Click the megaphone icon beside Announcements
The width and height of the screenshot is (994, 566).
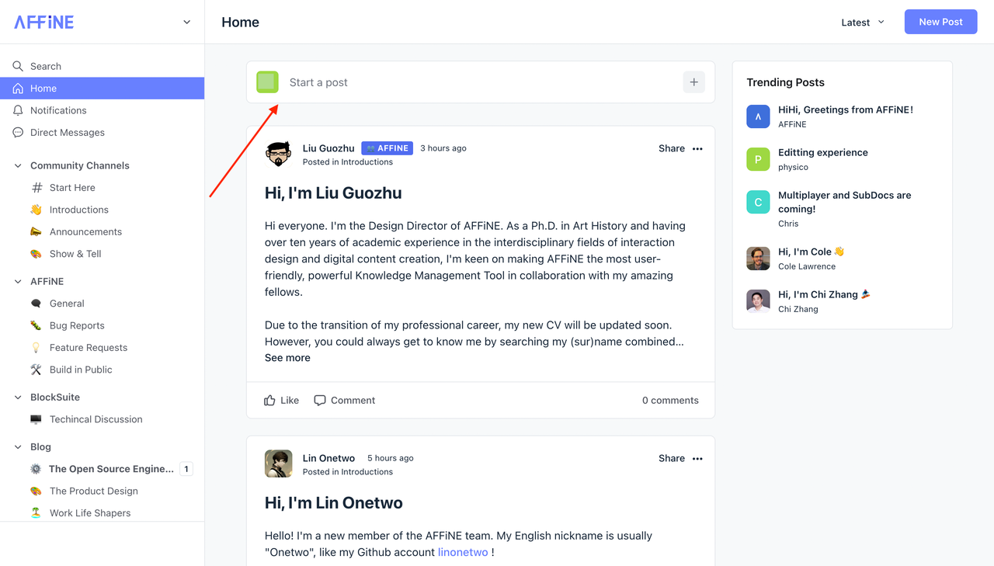36,231
